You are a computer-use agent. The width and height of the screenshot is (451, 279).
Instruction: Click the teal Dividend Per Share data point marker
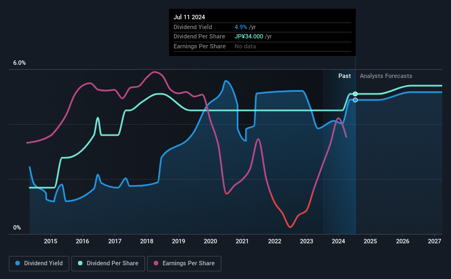click(355, 94)
